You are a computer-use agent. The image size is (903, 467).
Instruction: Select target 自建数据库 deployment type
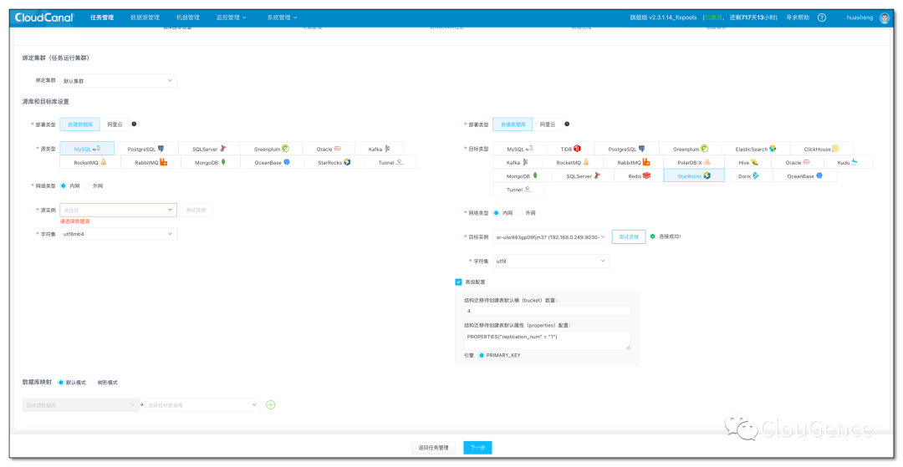tap(513, 124)
